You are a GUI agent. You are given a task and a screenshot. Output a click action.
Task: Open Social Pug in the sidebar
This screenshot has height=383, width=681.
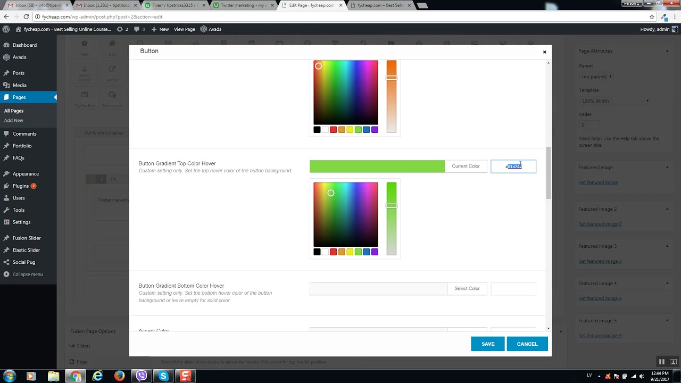pyautogui.click(x=23, y=262)
